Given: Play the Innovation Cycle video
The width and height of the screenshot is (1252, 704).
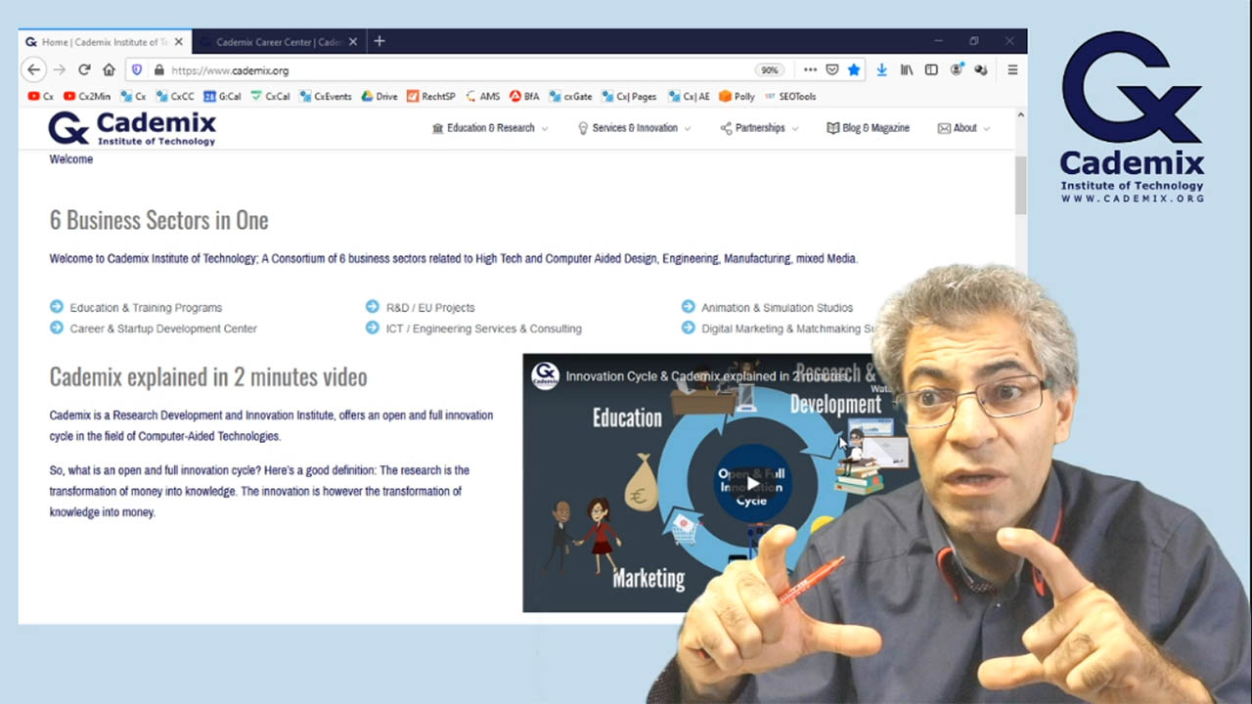Looking at the screenshot, I should pos(751,483).
